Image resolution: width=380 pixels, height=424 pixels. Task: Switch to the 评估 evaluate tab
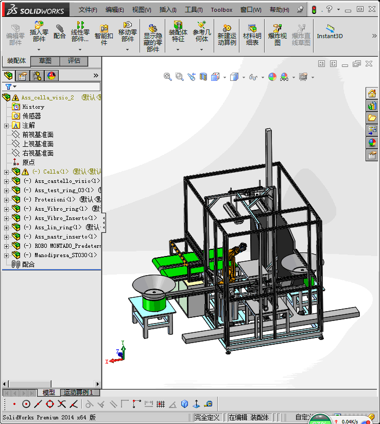click(74, 61)
